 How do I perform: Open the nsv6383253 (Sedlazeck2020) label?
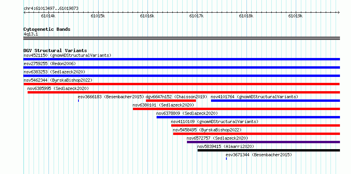[x=54, y=72]
